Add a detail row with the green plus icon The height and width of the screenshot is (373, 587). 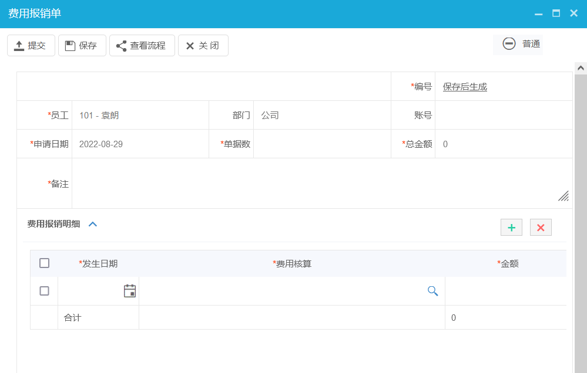click(511, 227)
